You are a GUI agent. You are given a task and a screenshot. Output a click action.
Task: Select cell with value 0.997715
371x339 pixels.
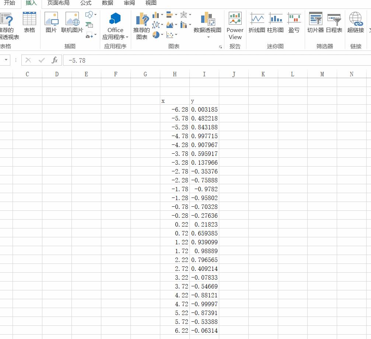tap(204, 136)
